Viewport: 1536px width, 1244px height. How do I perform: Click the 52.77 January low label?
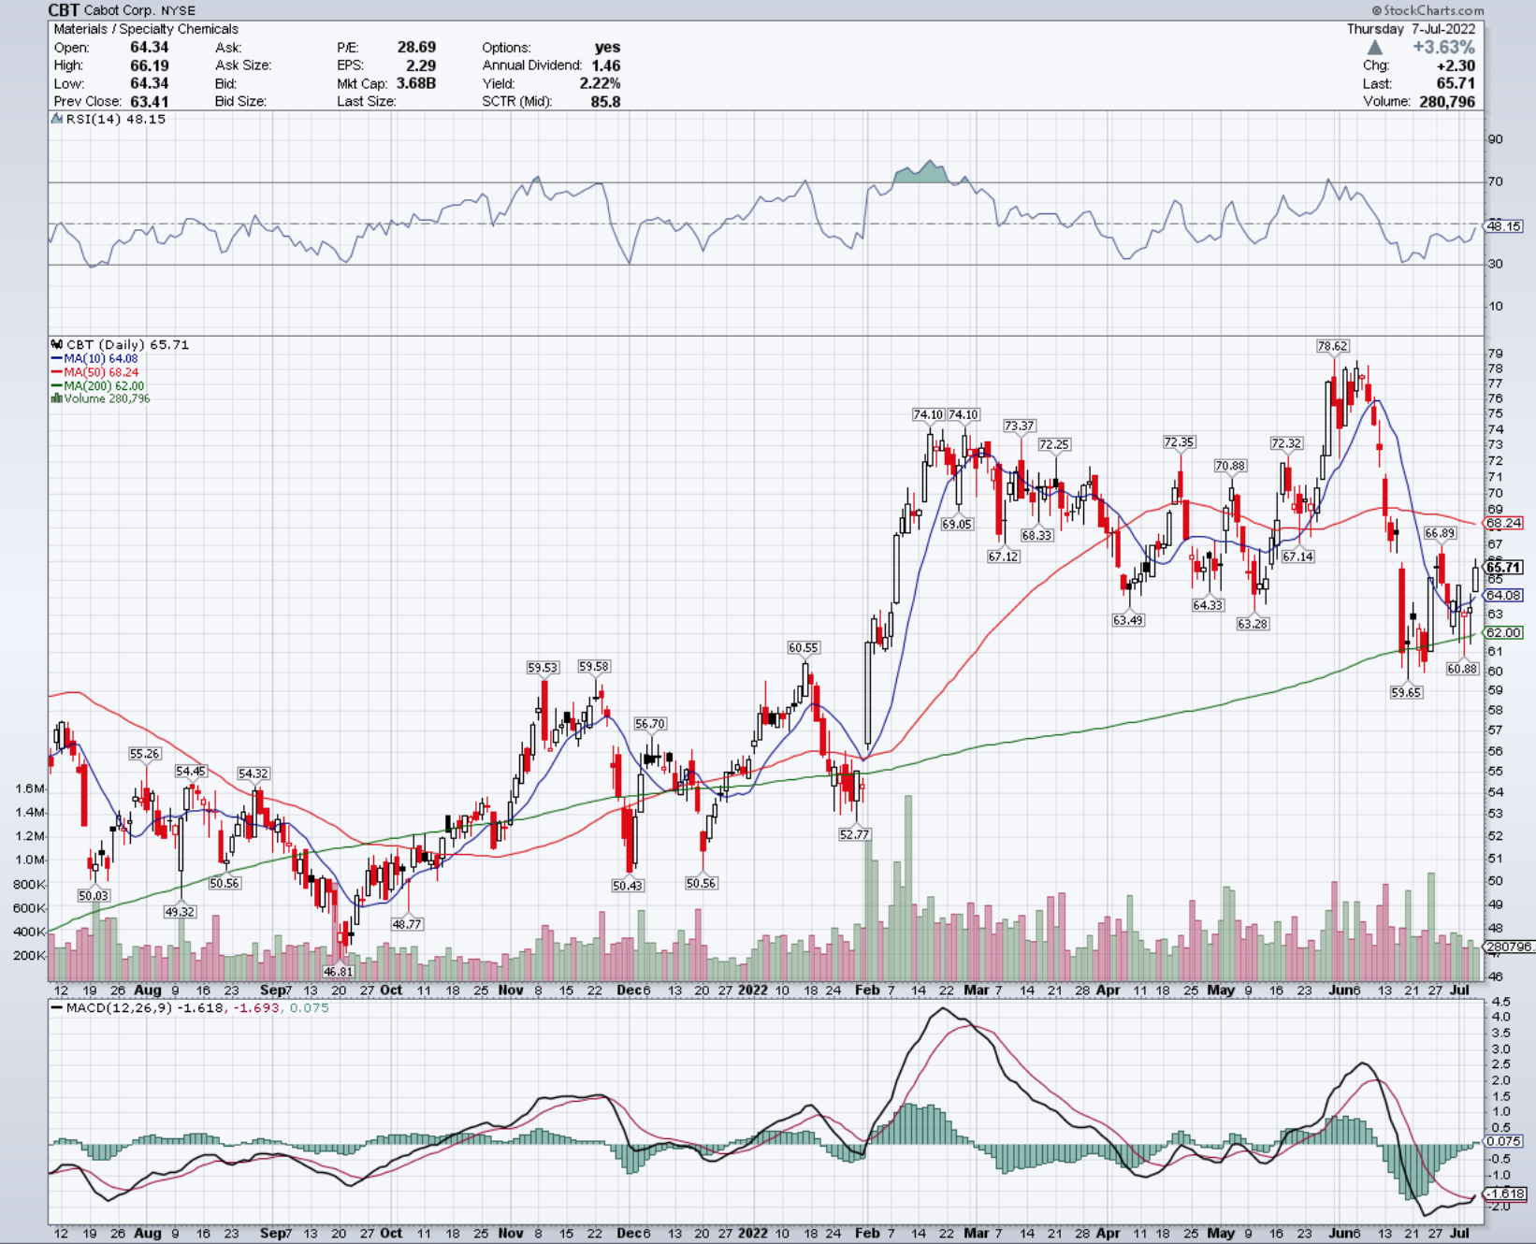[x=854, y=834]
